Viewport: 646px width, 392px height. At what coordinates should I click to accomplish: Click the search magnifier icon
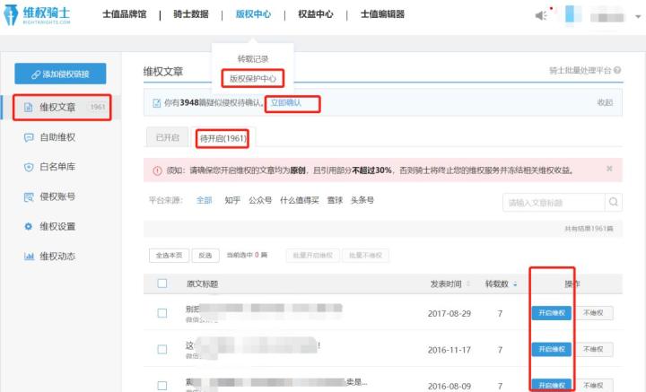point(614,202)
